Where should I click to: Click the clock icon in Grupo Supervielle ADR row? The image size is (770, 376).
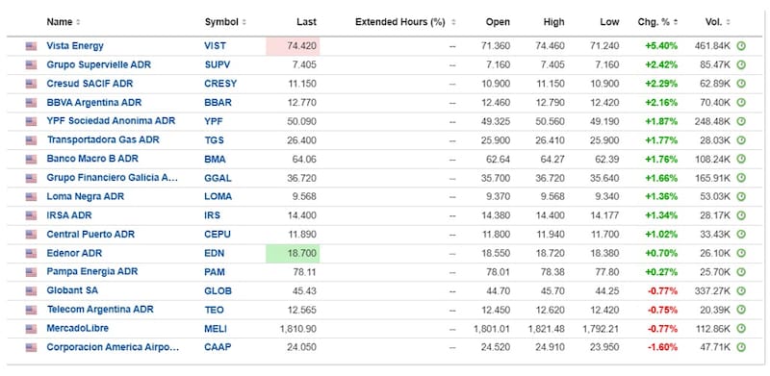coord(741,64)
